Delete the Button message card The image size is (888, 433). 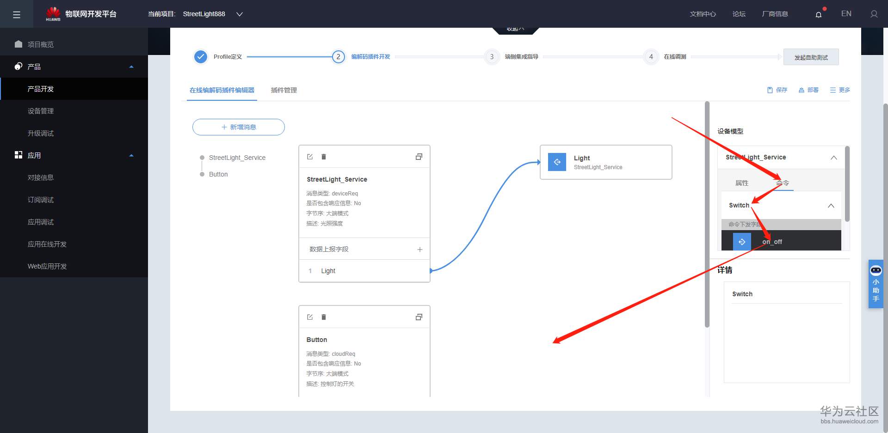324,317
